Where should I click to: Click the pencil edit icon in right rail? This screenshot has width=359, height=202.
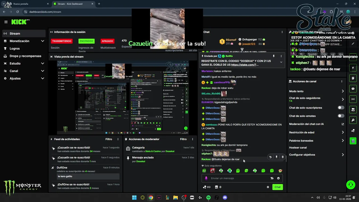(x=353, y=43)
